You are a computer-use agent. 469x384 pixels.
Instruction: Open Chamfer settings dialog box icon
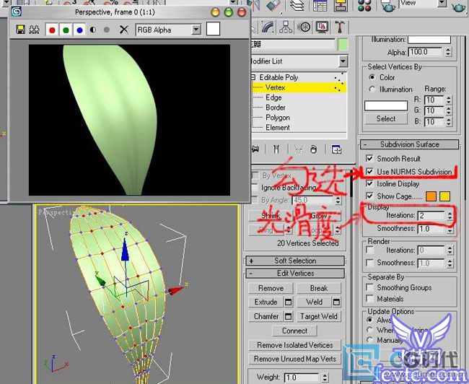(289, 316)
